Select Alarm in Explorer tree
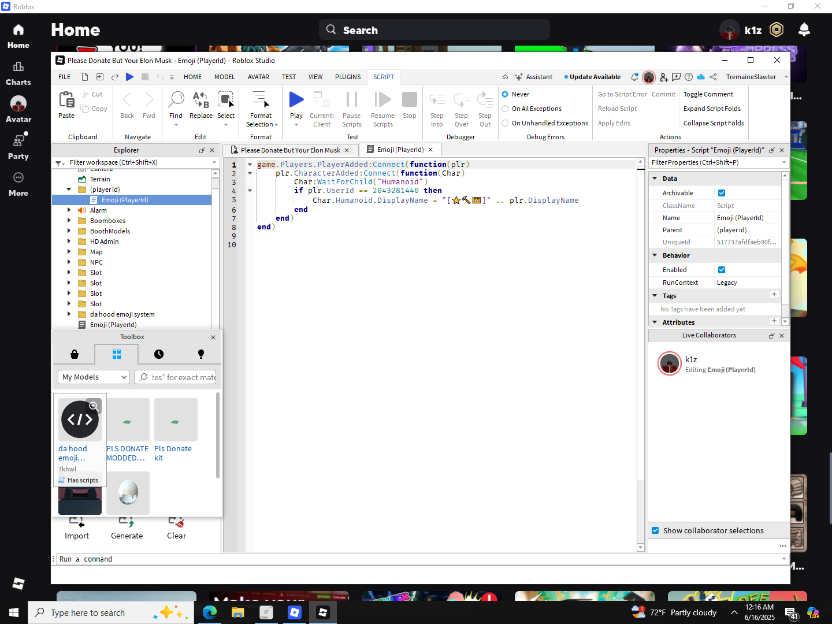 pos(98,210)
